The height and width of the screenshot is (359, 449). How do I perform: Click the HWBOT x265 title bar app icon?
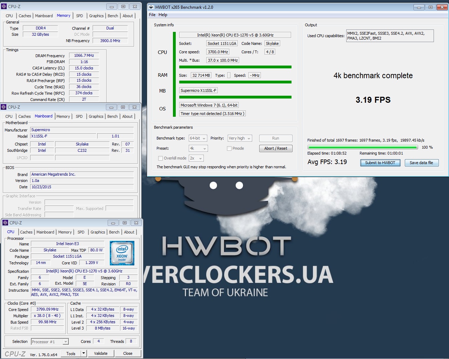tap(151, 7)
